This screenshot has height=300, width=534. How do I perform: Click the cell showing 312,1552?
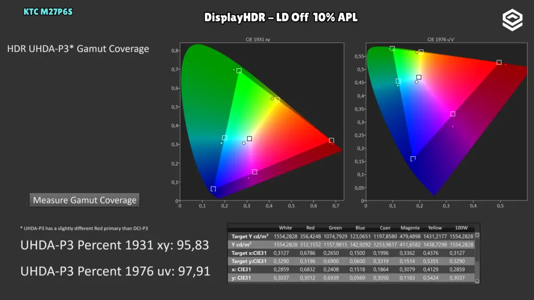click(310, 245)
